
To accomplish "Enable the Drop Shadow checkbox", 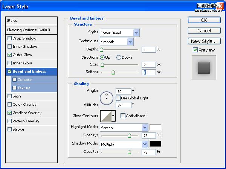I will click(x=9, y=38).
